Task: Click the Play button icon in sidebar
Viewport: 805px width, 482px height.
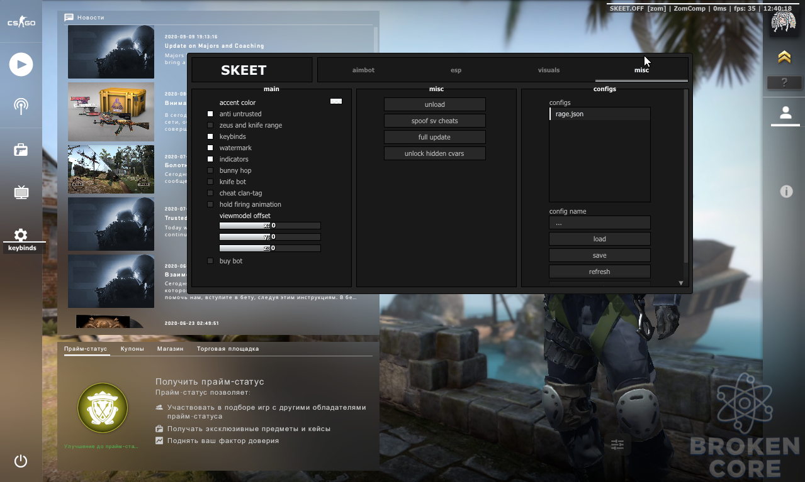Action: (21, 64)
